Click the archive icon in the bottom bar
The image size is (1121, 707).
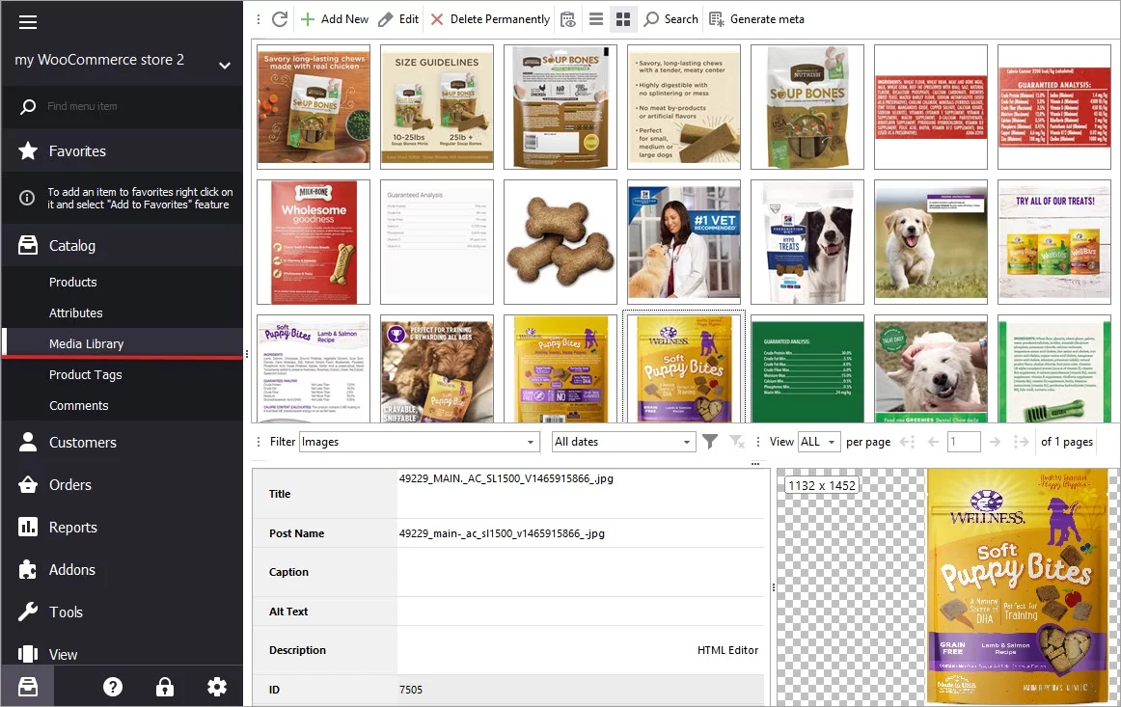(x=27, y=687)
